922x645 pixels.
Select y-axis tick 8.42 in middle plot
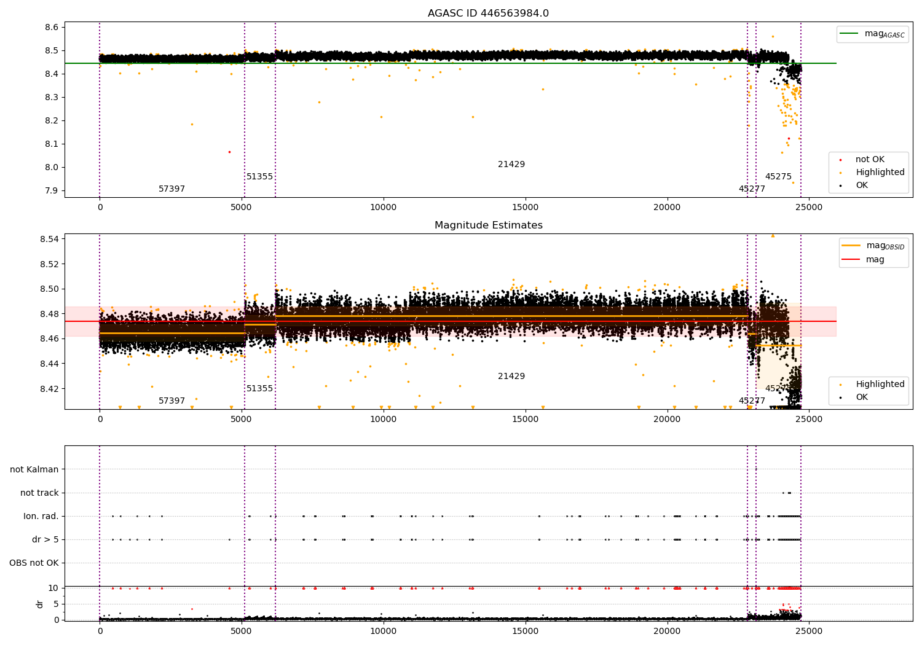click(x=49, y=389)
